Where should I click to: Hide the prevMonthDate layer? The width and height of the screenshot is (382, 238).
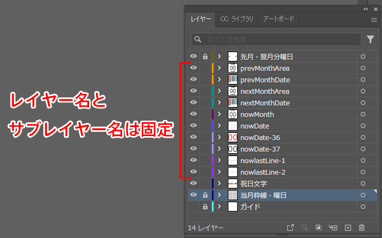194,79
